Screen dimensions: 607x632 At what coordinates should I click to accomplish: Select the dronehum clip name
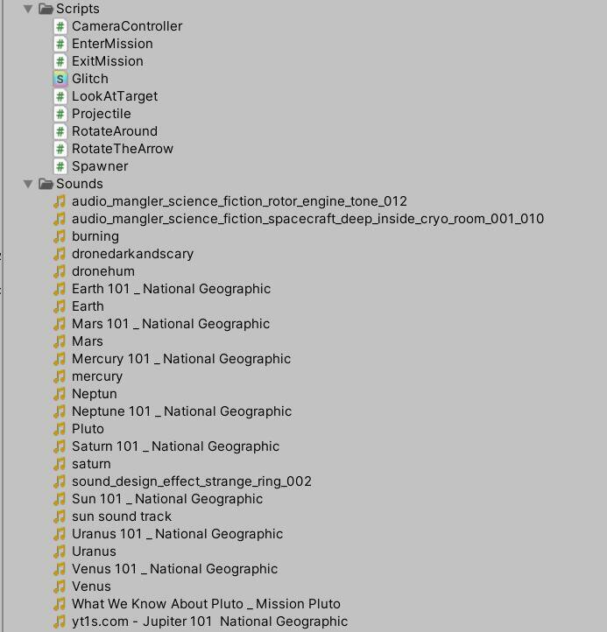[x=103, y=271]
